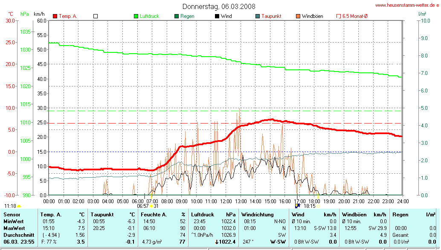Click the yellow sunrise dot next to 06:57

[x=151, y=206]
